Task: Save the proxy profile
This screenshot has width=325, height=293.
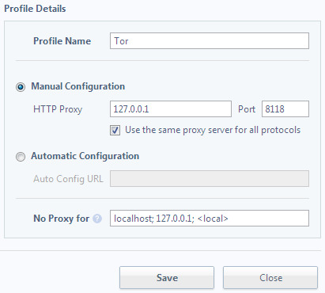Action: 167,277
